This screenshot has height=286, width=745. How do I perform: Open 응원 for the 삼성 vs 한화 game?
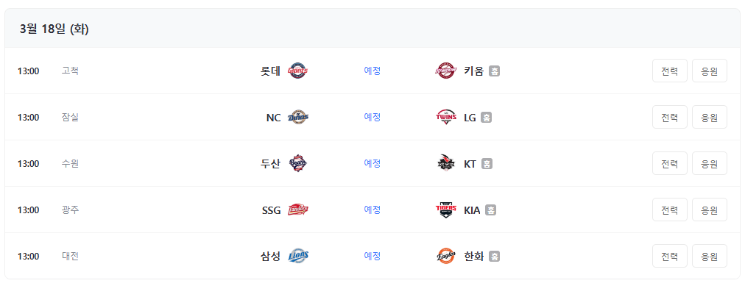710,256
